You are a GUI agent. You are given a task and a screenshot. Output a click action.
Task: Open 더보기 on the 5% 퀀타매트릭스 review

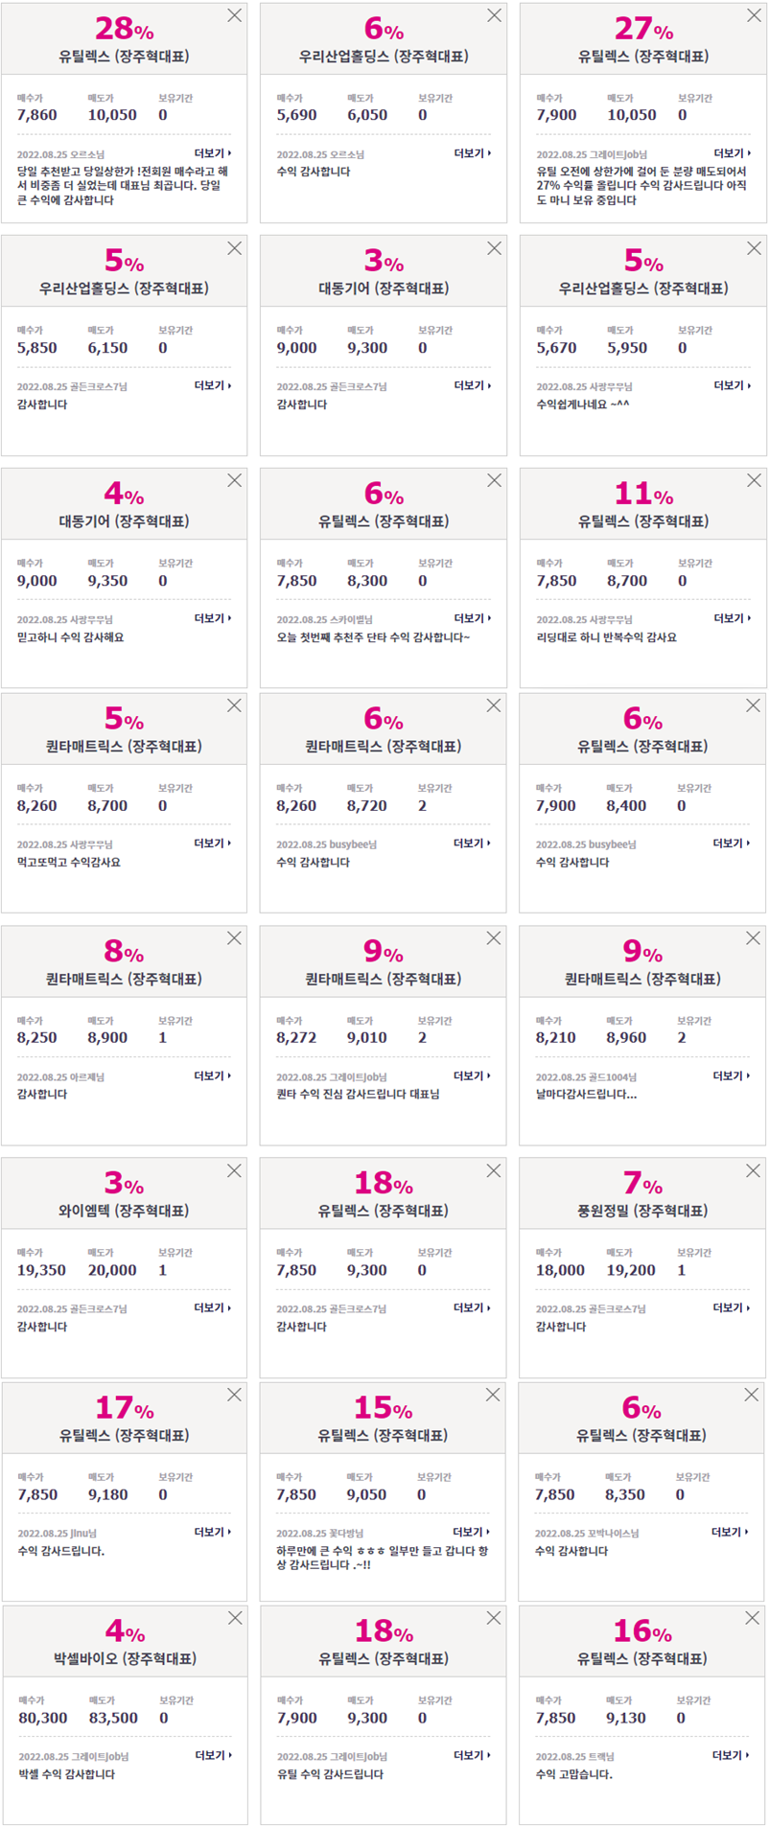tap(213, 844)
